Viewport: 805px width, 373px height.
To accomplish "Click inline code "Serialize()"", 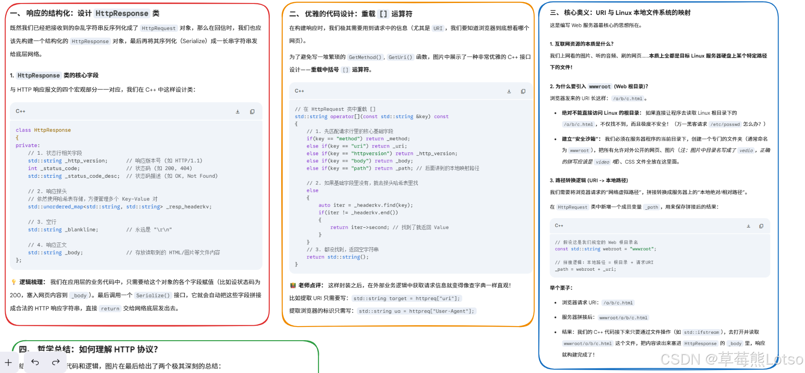I will tap(153, 295).
